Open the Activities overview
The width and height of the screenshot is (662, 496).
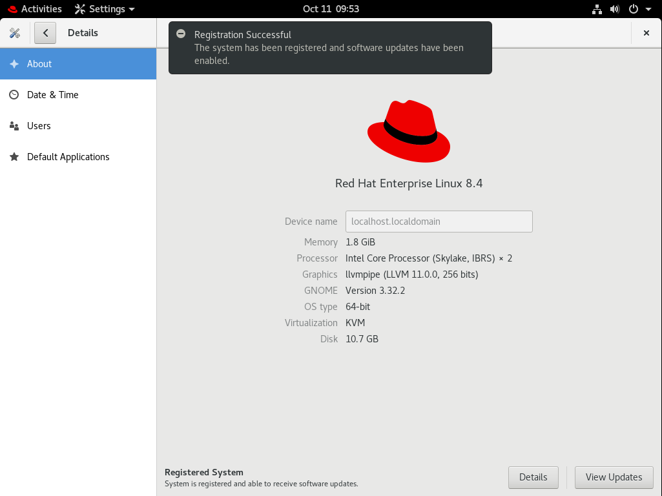tap(35, 9)
